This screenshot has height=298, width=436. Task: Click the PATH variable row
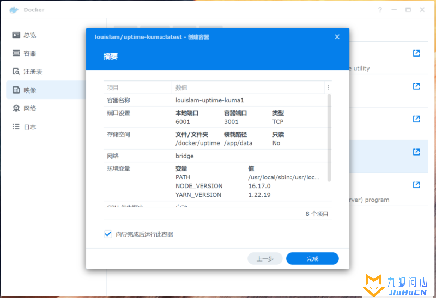(x=247, y=177)
